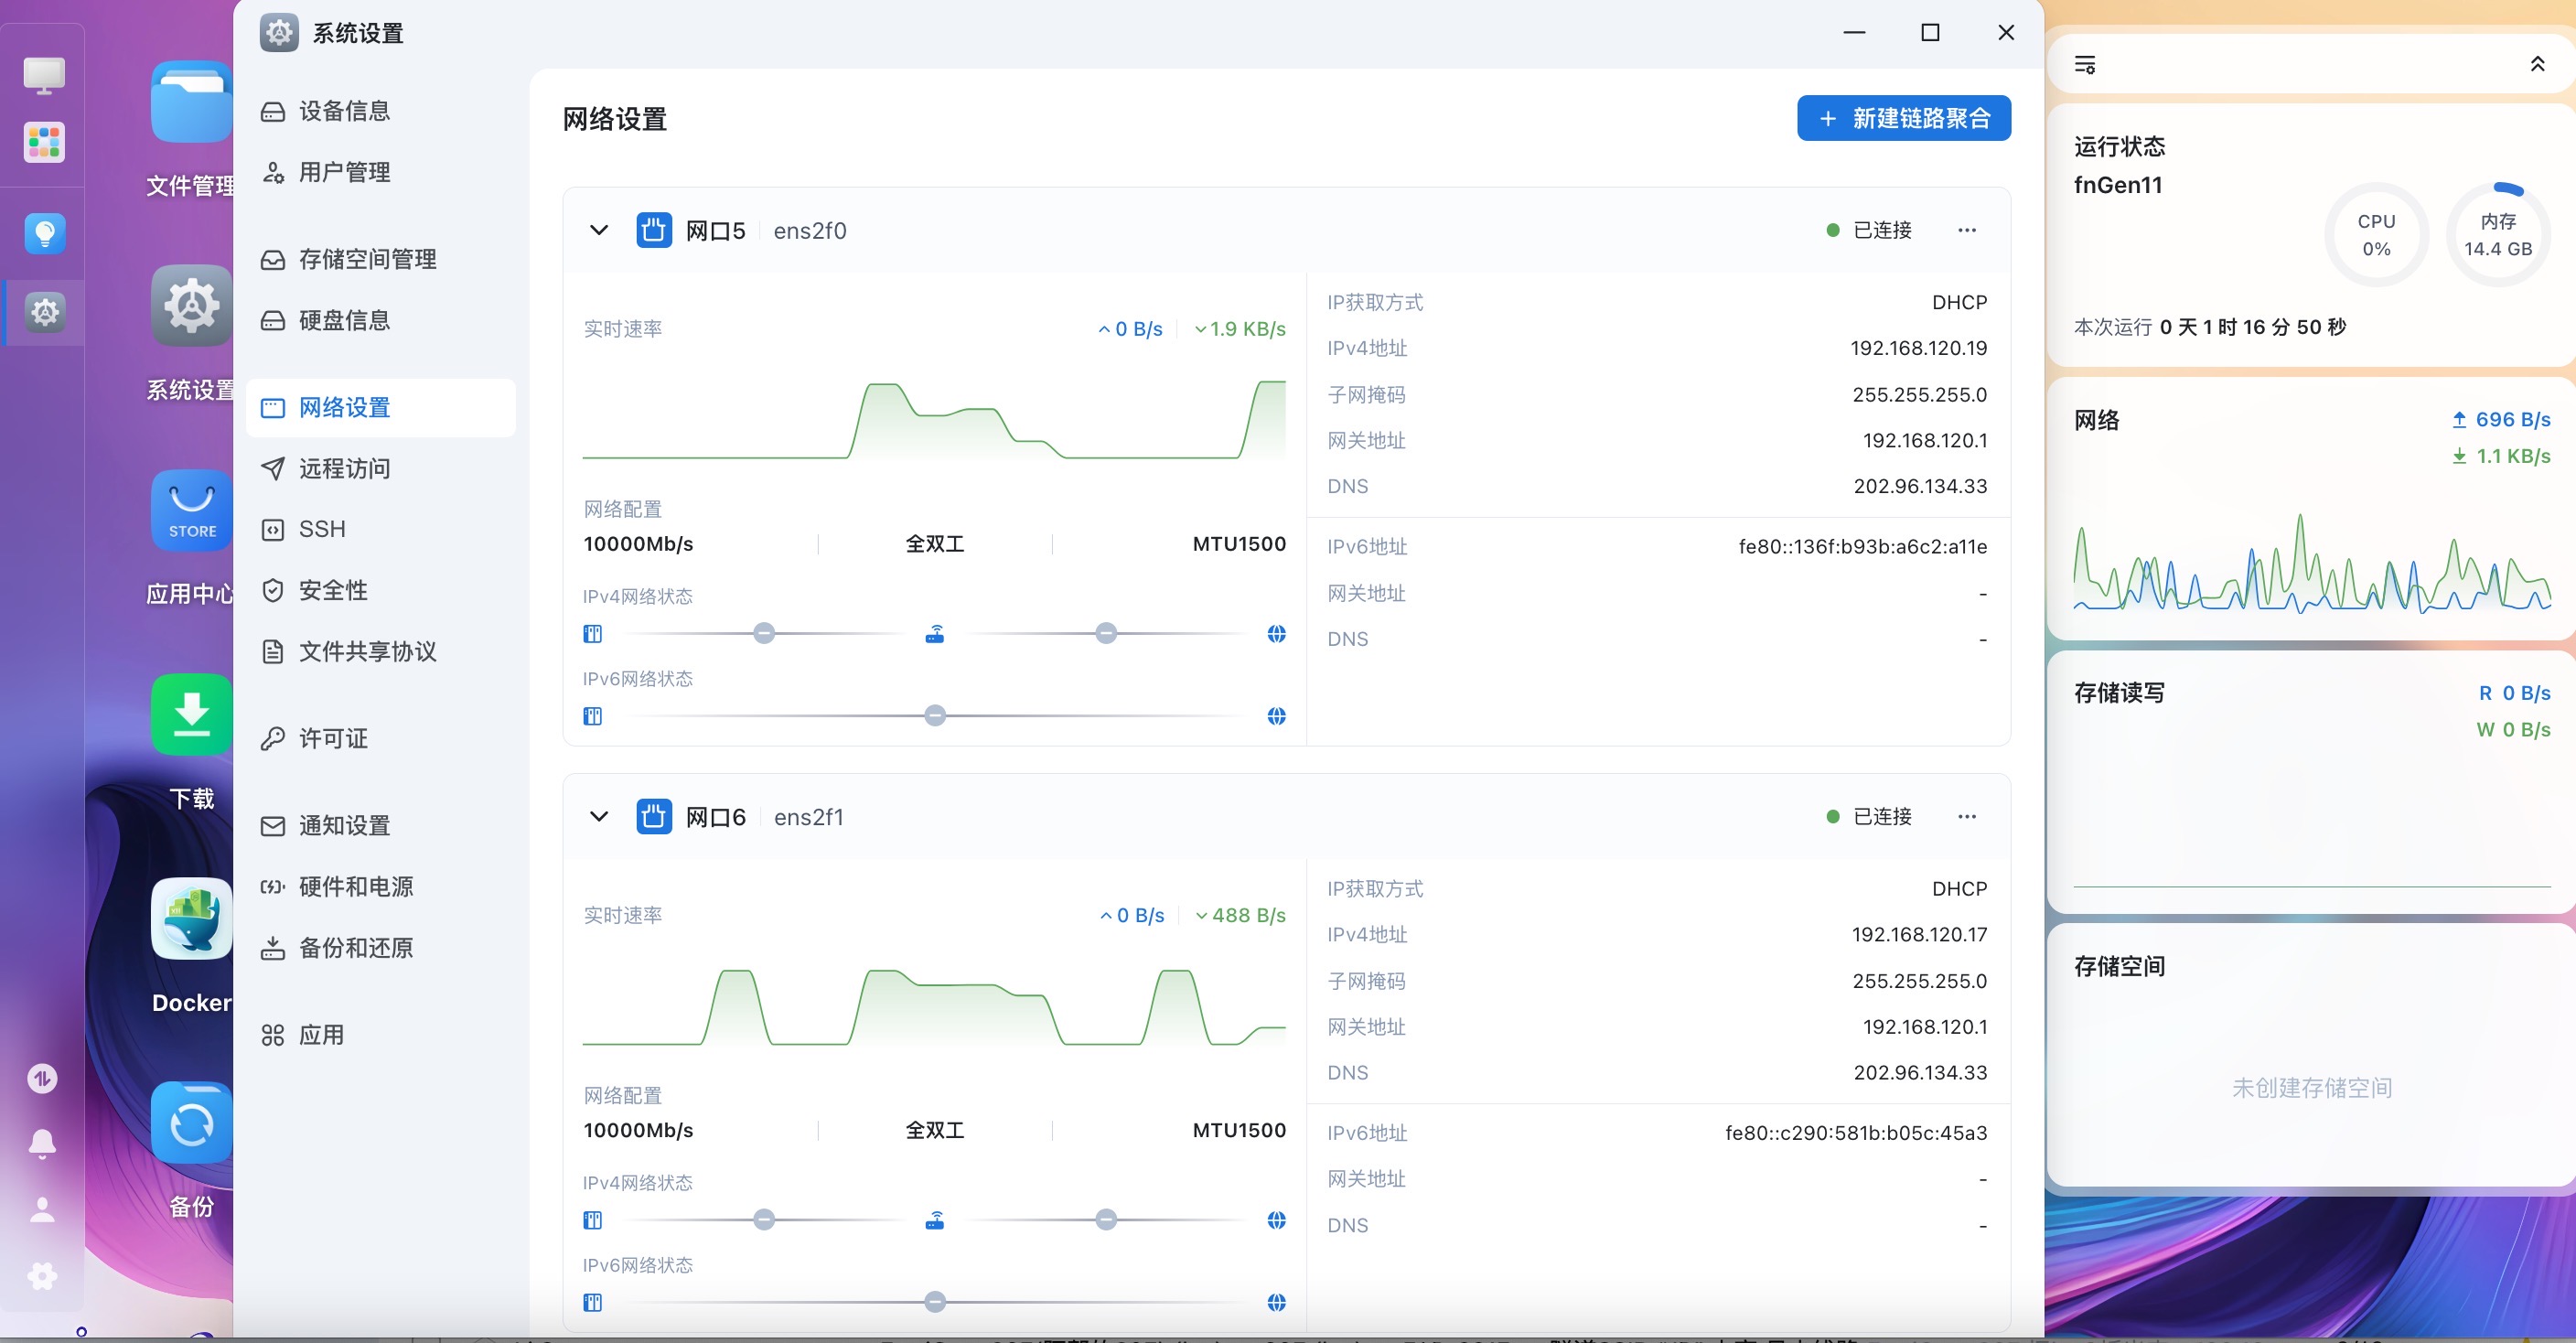Select SSH in settings sidebar
This screenshot has height=1343, width=2576.
(x=322, y=529)
